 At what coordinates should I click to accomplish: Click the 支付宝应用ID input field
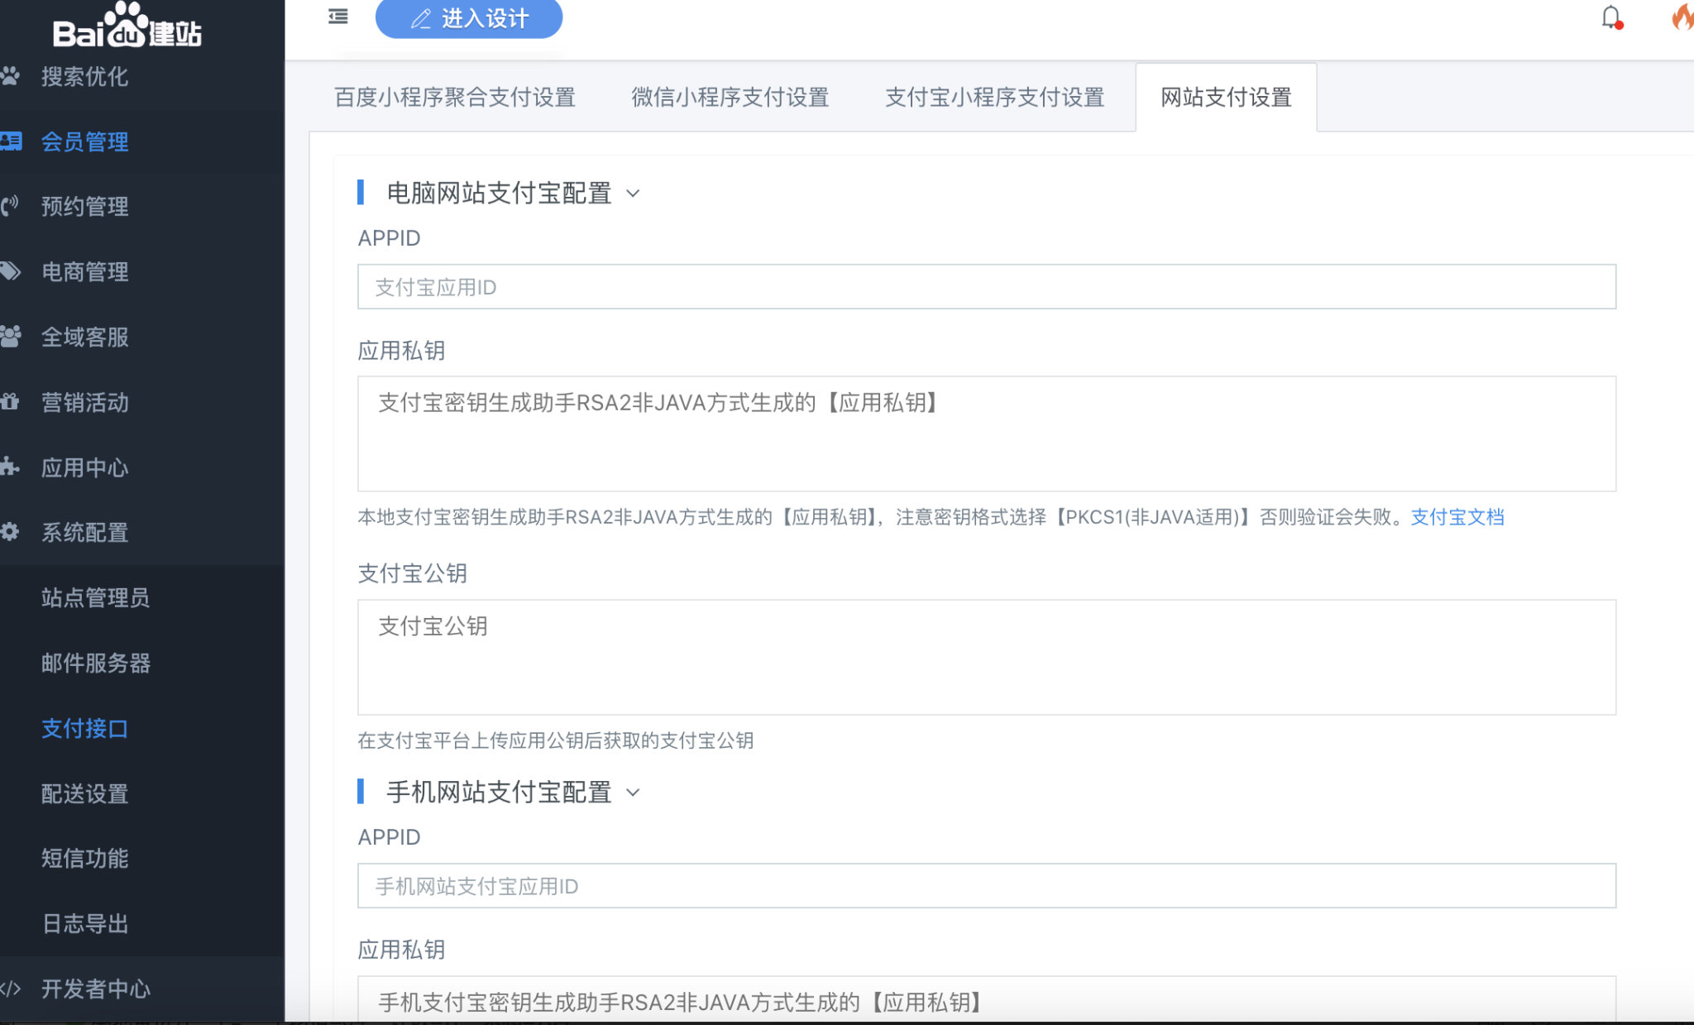pos(987,287)
